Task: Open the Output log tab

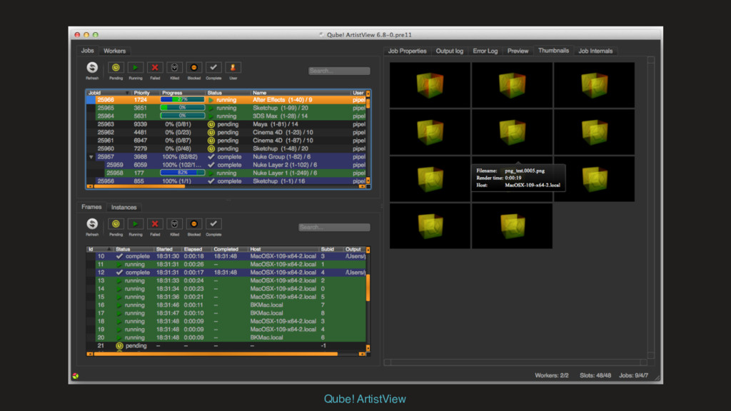Action: tap(449, 51)
